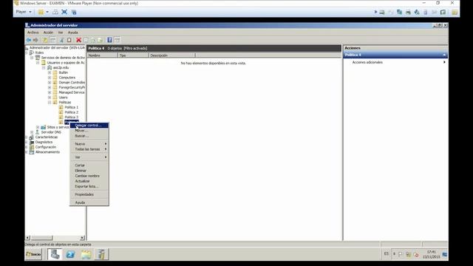473x266 pixels.
Task: Click the show/hide console tree toolbar icon
Action: [53, 40]
